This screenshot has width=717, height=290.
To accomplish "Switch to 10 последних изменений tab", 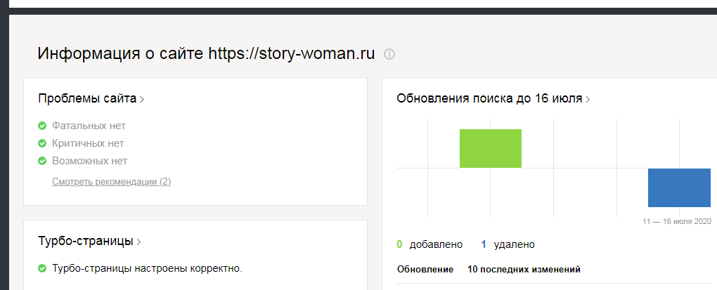I will click(524, 269).
